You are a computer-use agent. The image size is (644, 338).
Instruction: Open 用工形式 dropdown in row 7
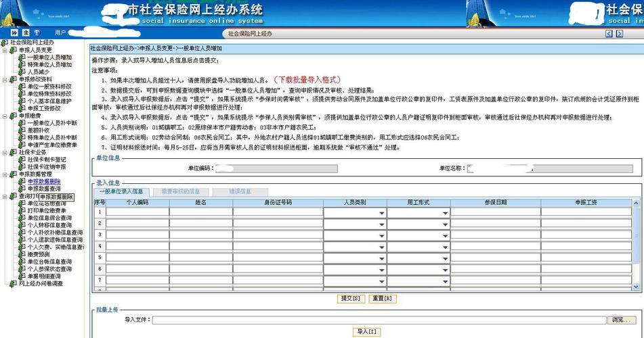445,281
